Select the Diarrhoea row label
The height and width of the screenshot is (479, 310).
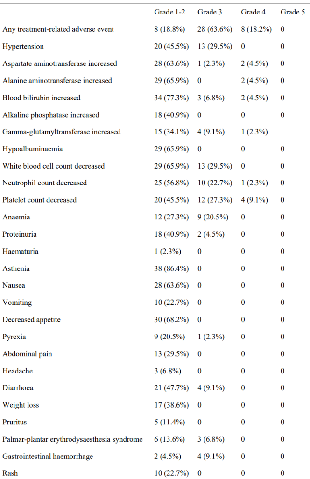click(x=18, y=388)
